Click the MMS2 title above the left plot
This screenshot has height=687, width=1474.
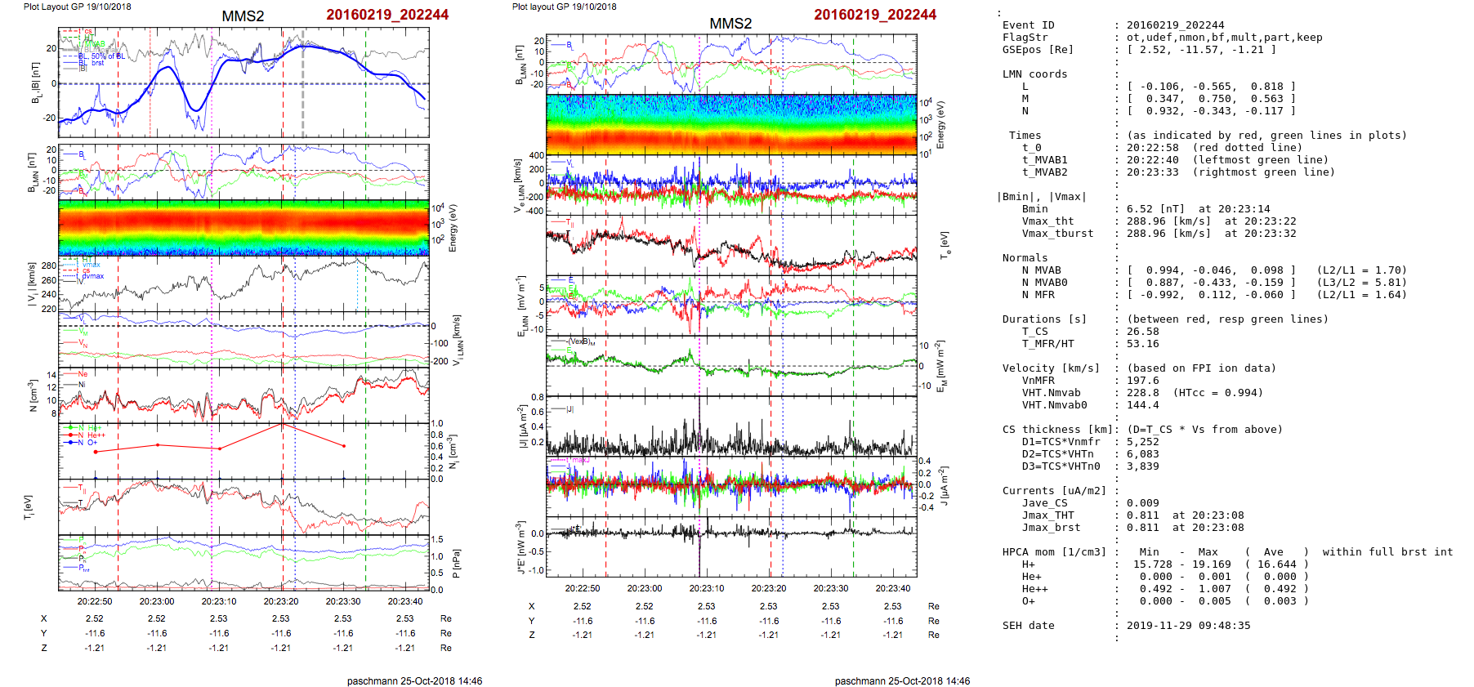point(243,16)
